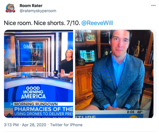This screenshot has height=133, width=159.
Task: Click the @ratemyskyperoom handle
Action: tap(38, 11)
